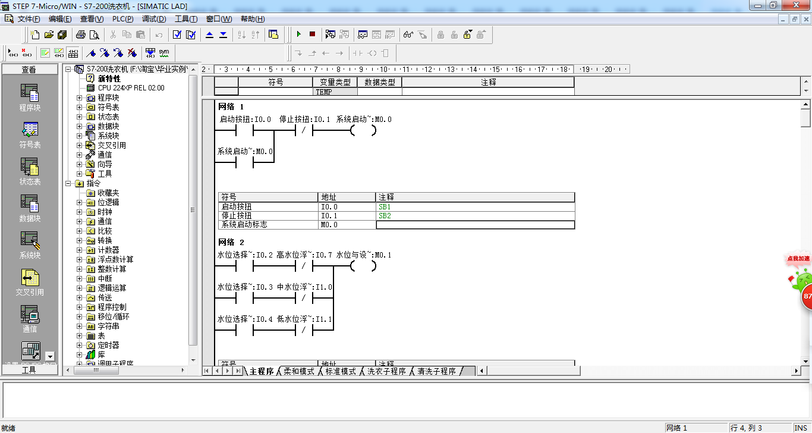Open the 调试(D) menu
Viewport: 812px width, 433px height.
[x=153, y=19]
